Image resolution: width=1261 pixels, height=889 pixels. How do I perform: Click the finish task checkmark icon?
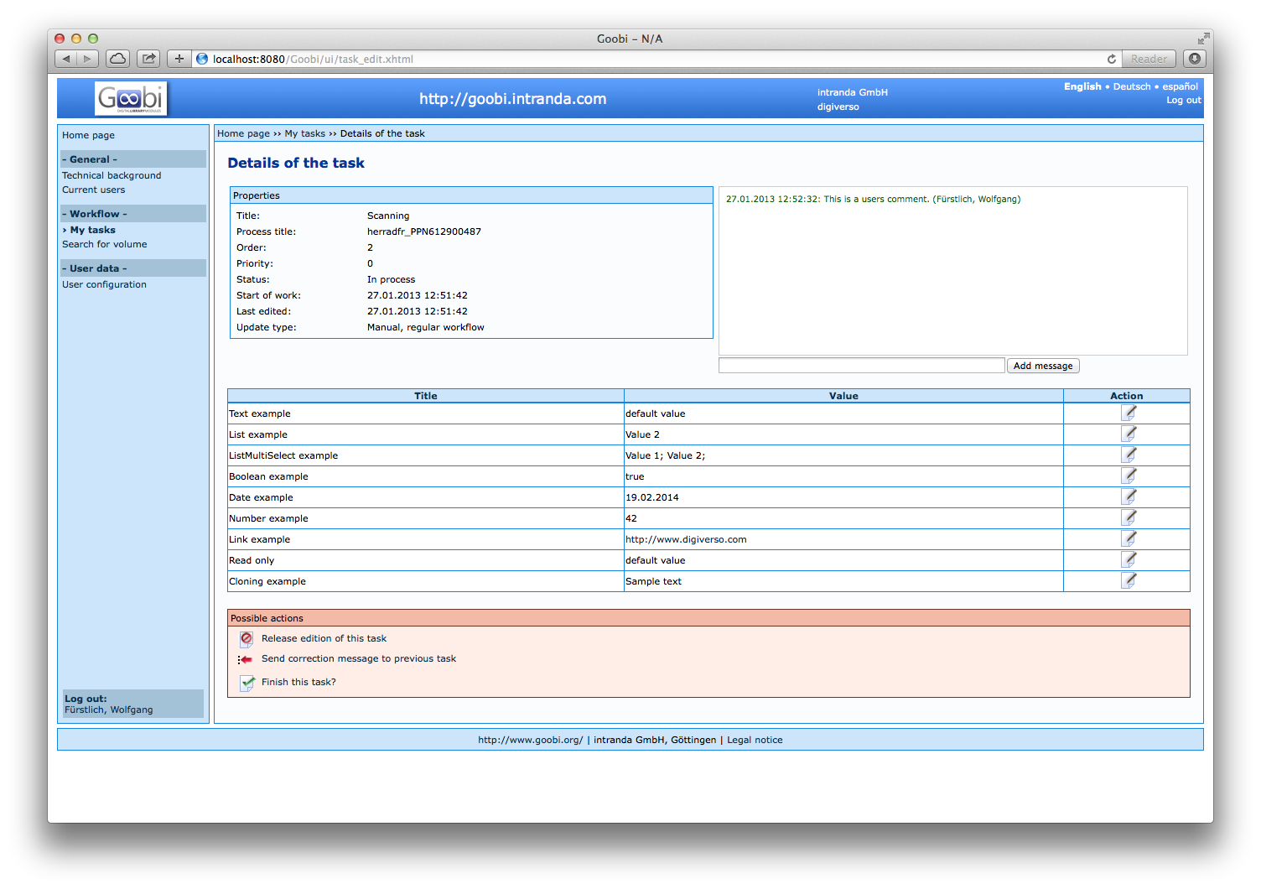(247, 683)
